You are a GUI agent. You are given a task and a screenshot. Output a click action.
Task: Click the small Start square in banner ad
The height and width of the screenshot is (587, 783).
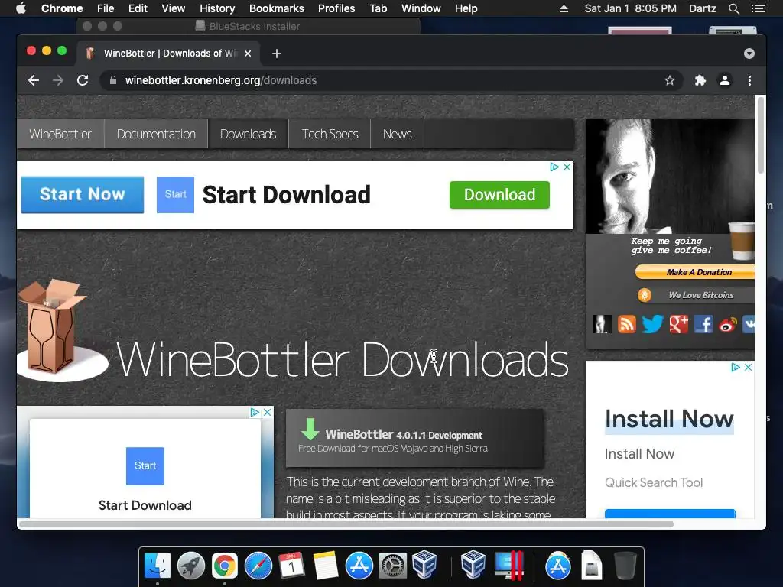point(175,195)
